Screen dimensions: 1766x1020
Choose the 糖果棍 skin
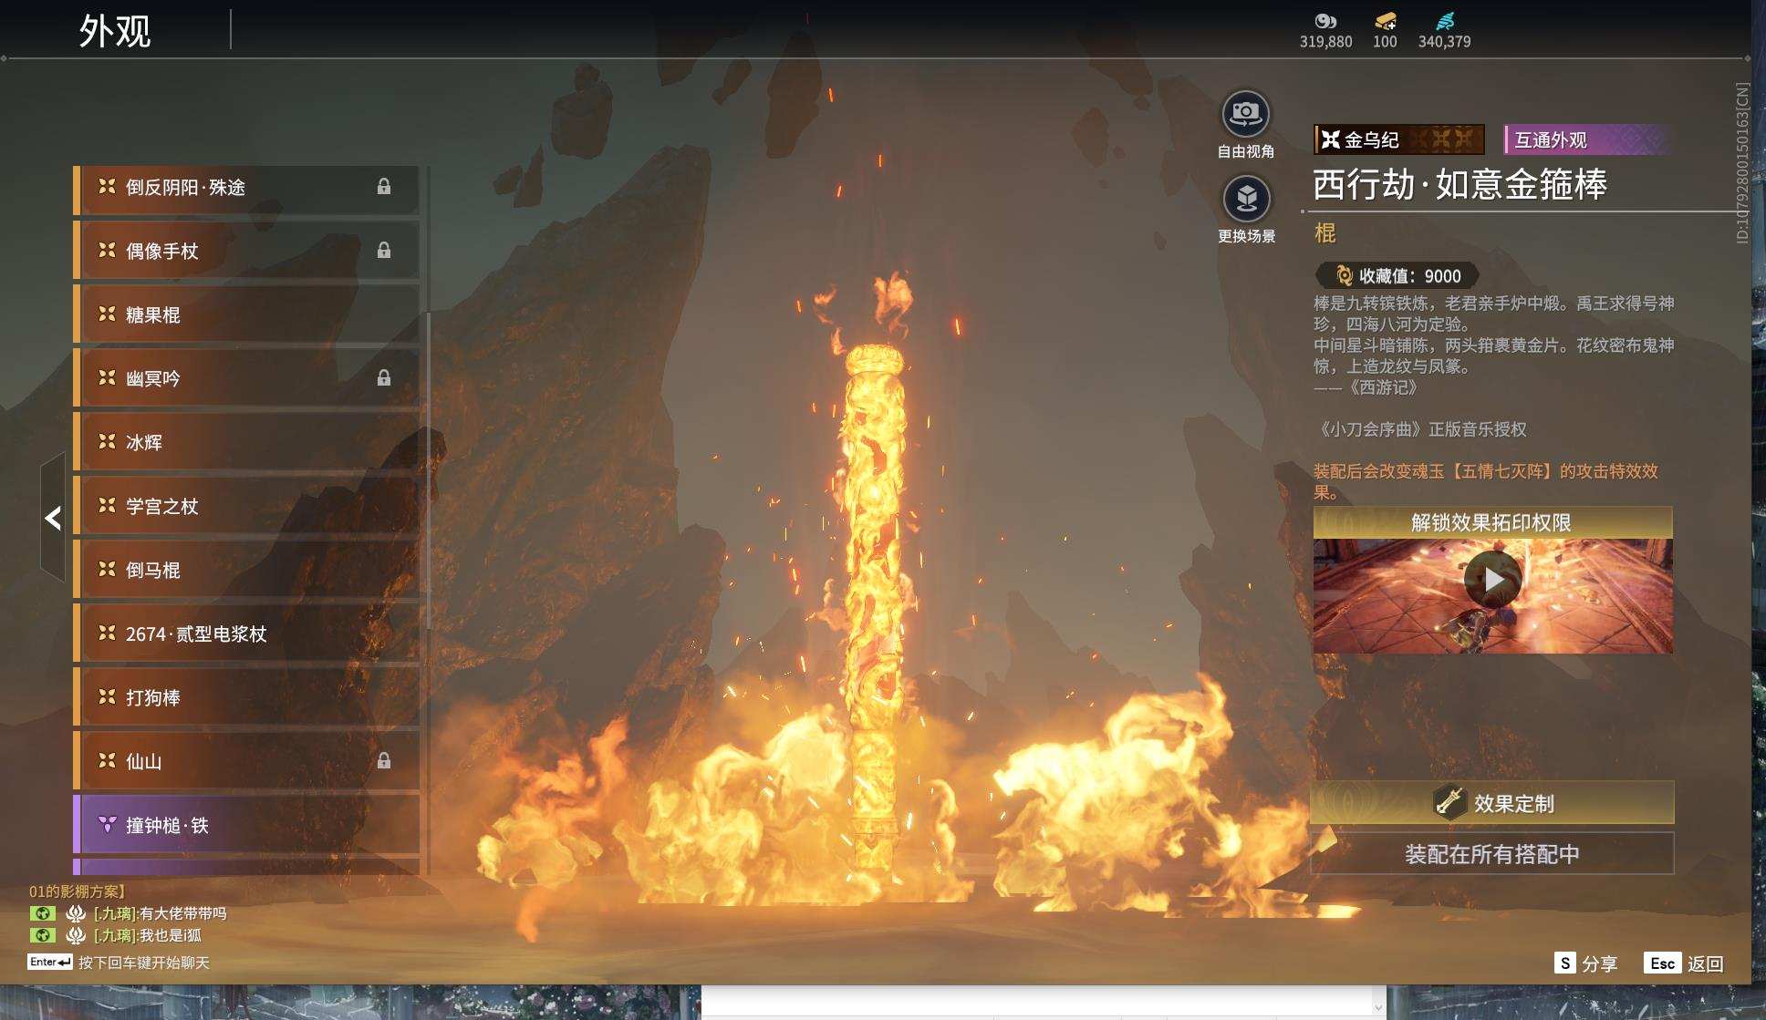[x=246, y=314]
